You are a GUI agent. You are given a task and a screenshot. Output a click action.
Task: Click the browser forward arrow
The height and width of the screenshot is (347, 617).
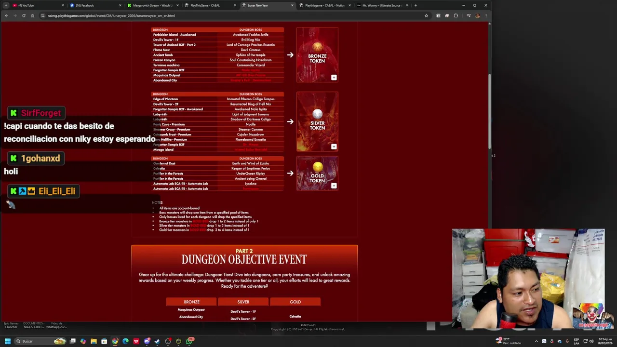pyautogui.click(x=15, y=15)
